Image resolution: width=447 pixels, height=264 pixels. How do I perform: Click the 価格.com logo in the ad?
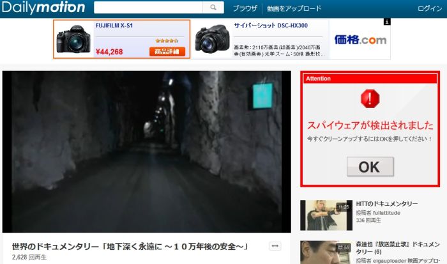point(360,40)
